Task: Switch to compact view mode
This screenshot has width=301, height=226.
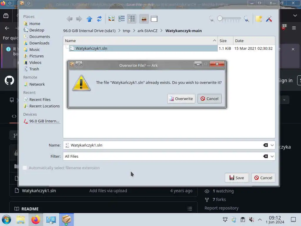Action: [121, 19]
